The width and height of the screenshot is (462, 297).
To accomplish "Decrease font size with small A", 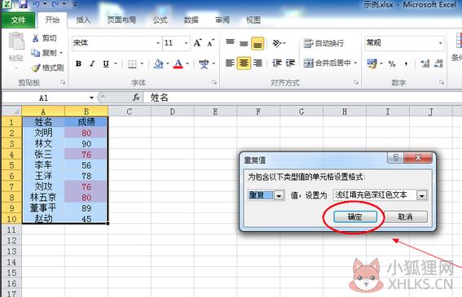I will 211,43.
